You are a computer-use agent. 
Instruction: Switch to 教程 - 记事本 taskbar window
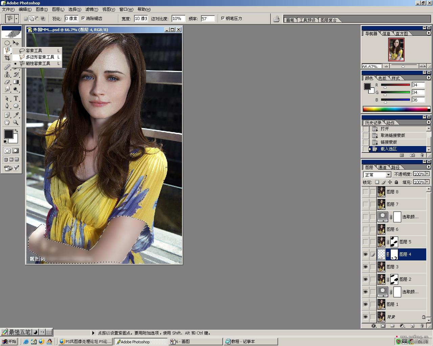click(x=251, y=342)
